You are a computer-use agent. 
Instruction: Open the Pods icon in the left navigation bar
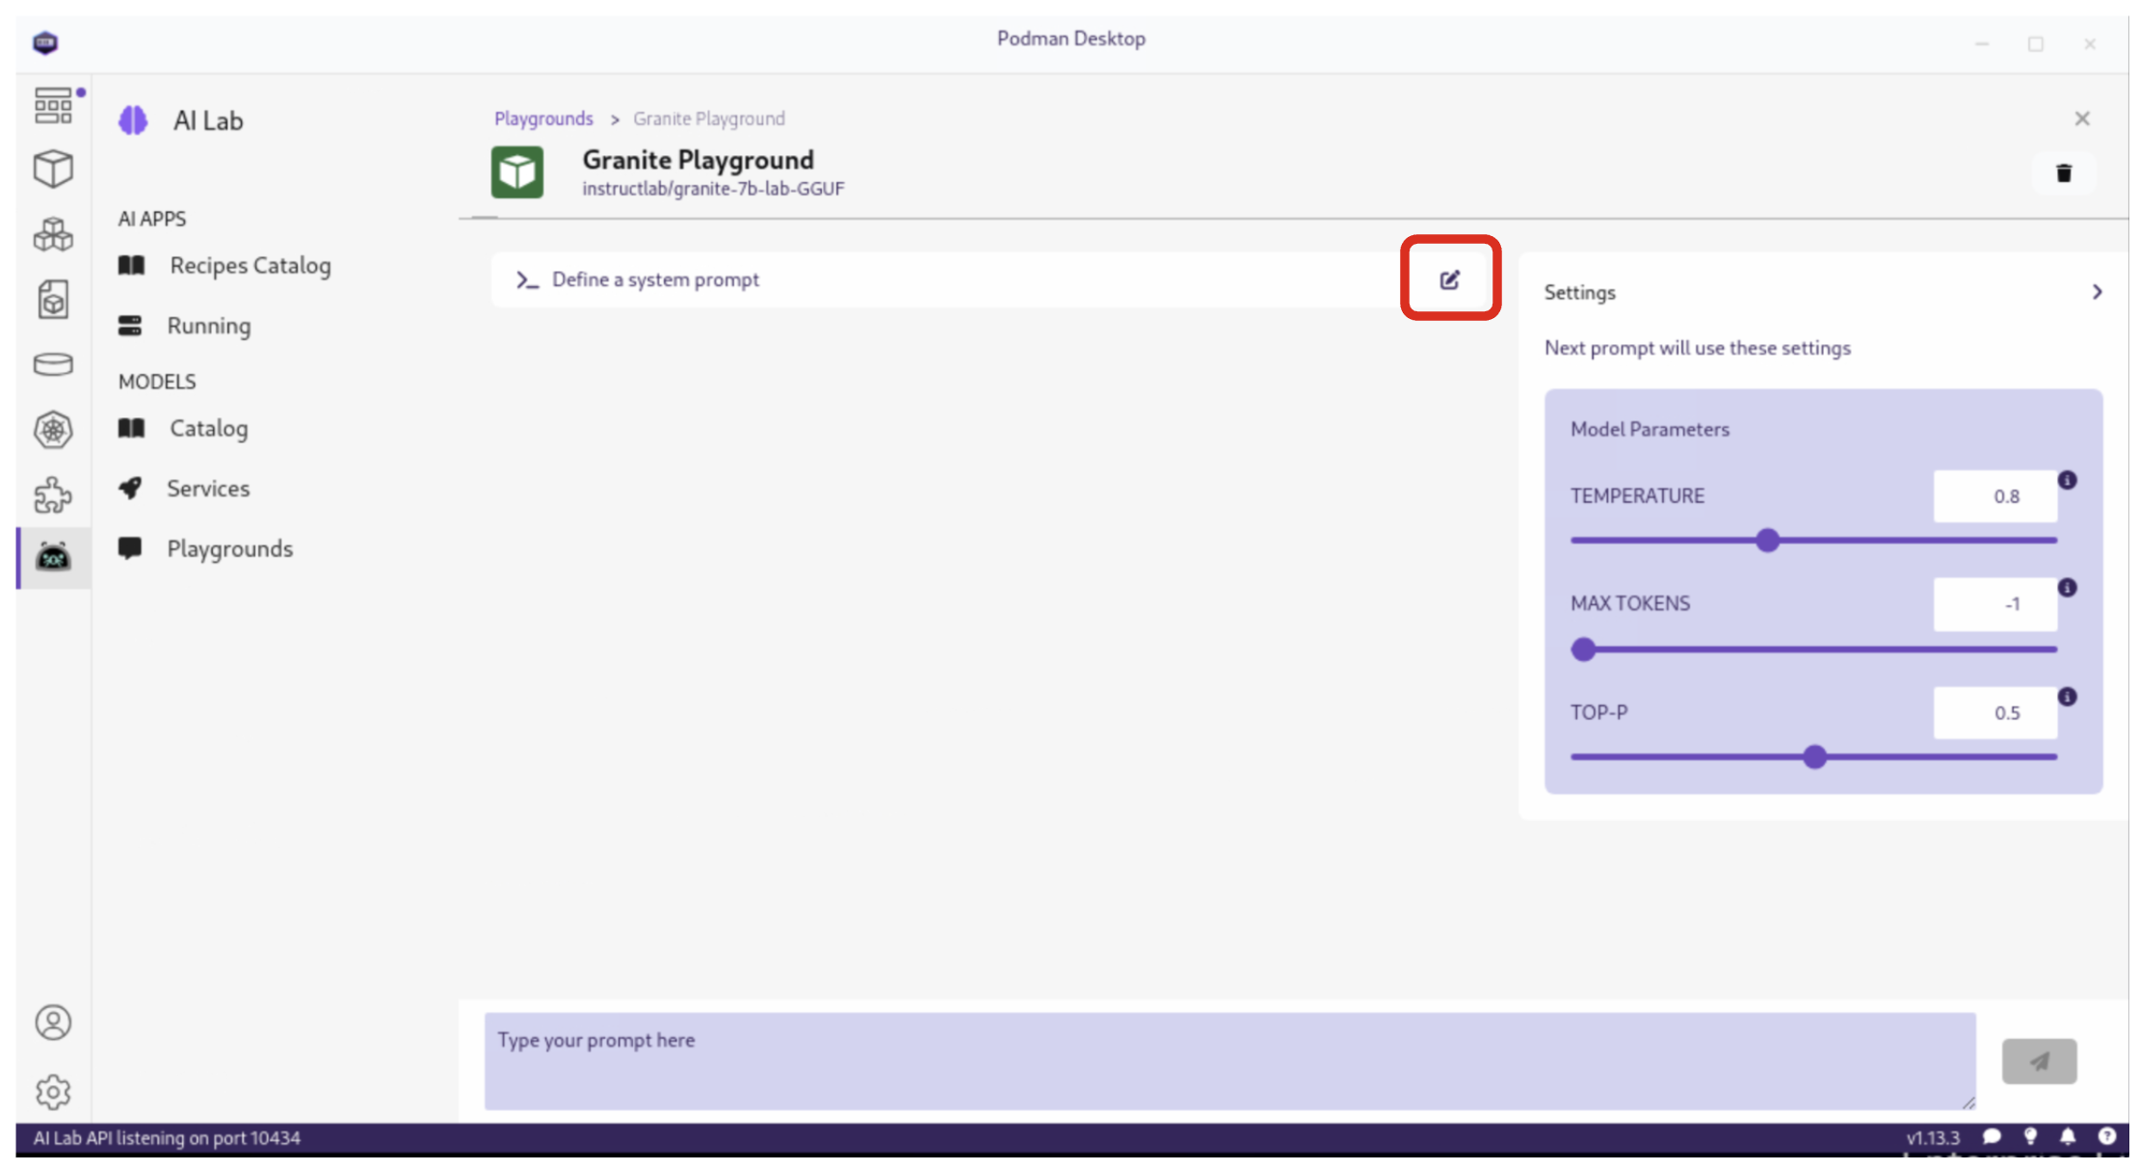coord(53,234)
